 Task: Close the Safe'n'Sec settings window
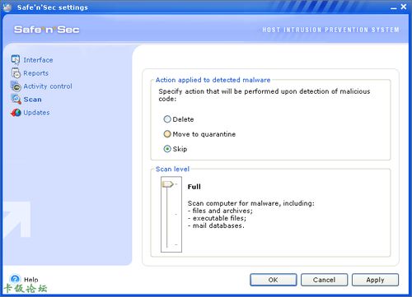(x=404, y=7)
